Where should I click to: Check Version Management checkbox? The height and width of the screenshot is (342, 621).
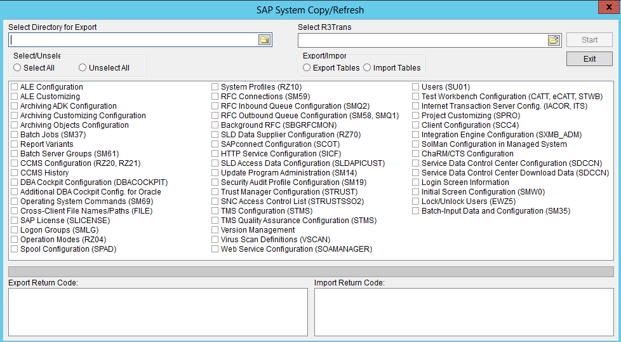tap(215, 230)
